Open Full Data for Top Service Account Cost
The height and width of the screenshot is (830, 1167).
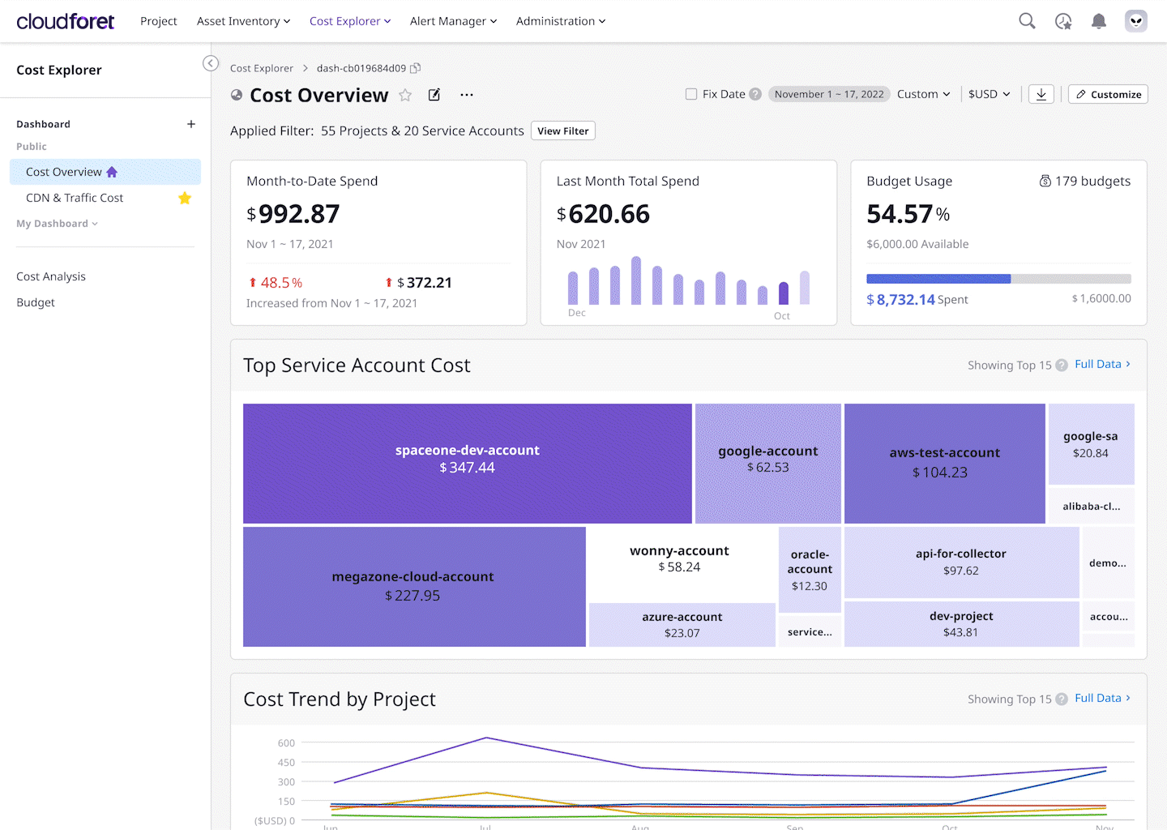coord(1098,365)
